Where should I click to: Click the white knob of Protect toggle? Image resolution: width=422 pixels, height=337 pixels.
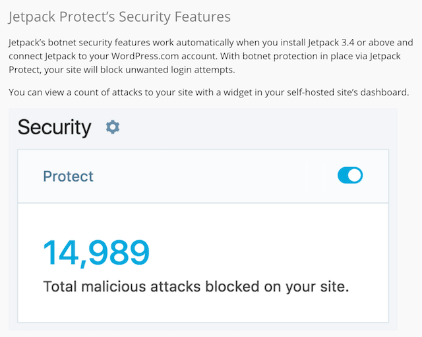click(x=355, y=176)
